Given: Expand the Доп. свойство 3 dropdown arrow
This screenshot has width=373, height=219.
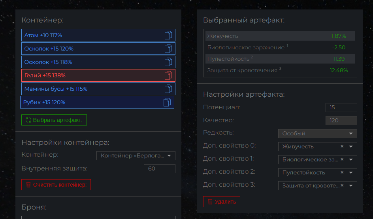Looking at the screenshot, I should pyautogui.click(x=350, y=185).
